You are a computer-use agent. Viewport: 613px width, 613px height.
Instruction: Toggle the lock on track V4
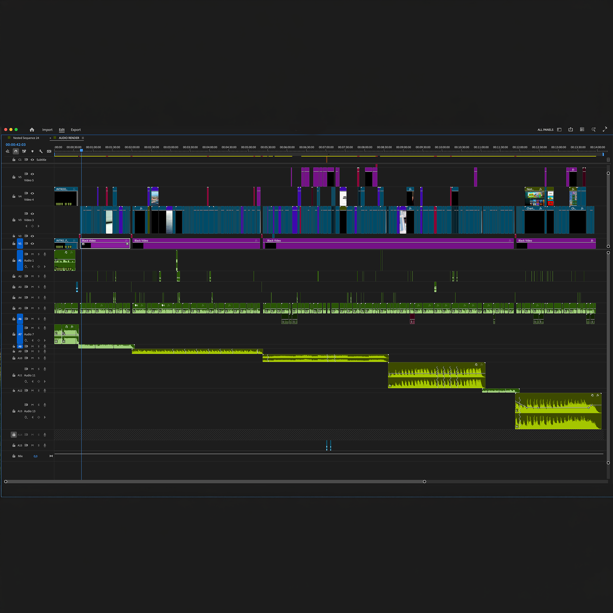click(x=14, y=196)
